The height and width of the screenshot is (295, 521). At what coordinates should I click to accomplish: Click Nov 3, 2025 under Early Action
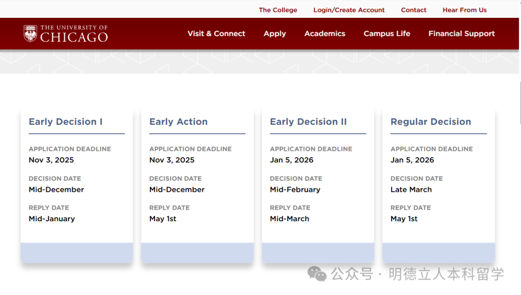[x=172, y=160]
